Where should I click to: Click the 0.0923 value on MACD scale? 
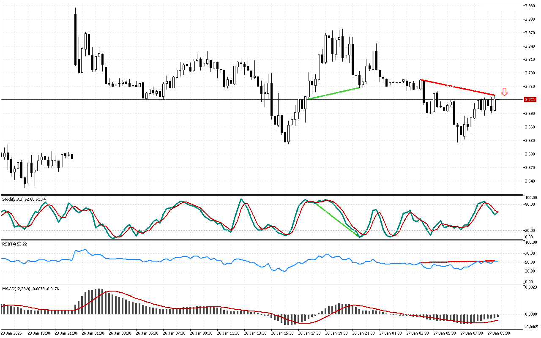[530, 287]
